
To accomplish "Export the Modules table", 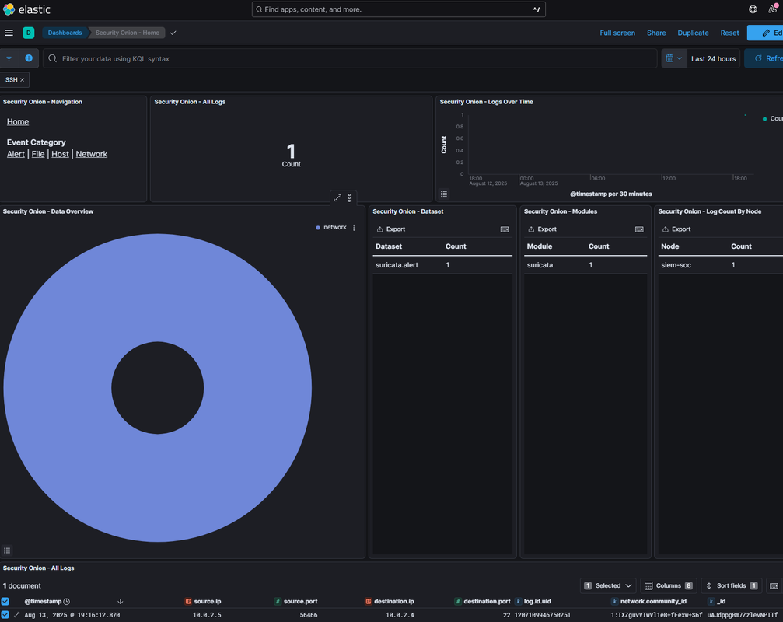I will pos(542,229).
